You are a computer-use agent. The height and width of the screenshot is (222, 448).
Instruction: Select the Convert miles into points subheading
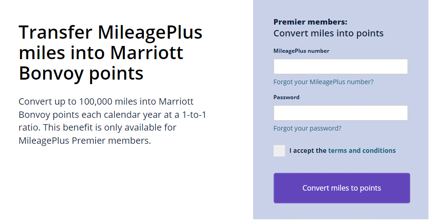pos(328,33)
